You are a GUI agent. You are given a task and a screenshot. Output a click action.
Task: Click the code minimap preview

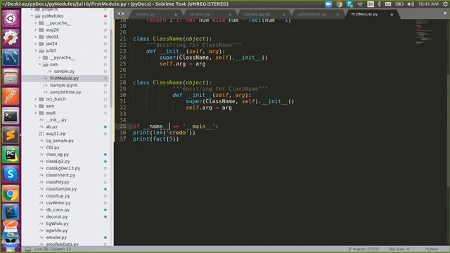424,32
